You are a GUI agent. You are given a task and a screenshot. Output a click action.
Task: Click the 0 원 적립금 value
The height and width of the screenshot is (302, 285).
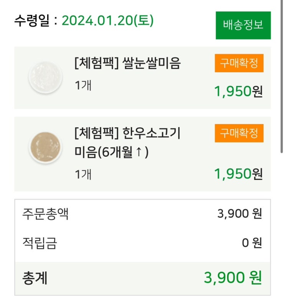pyautogui.click(x=252, y=243)
